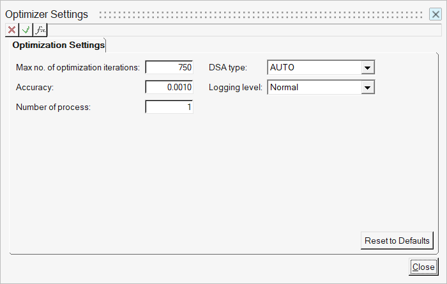The image size is (447, 284).
Task: Click the Optimizer Settings title text
Action: point(47,14)
